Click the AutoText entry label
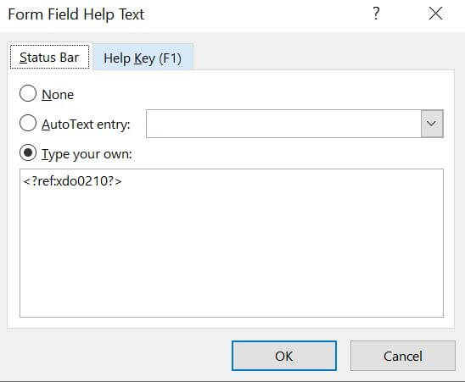 pos(86,125)
